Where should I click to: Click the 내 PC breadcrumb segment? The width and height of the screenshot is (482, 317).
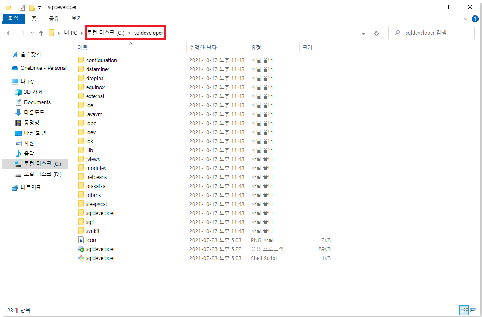[70, 33]
